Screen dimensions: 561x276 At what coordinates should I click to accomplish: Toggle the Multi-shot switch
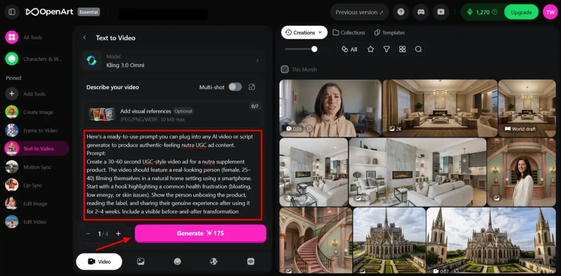(235, 87)
